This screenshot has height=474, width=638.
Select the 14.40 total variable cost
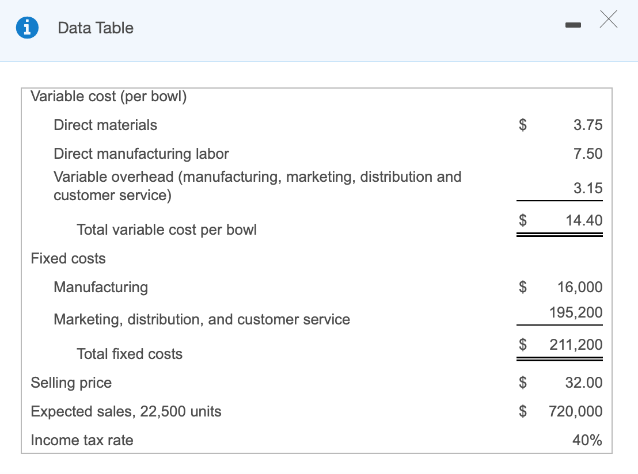584,220
